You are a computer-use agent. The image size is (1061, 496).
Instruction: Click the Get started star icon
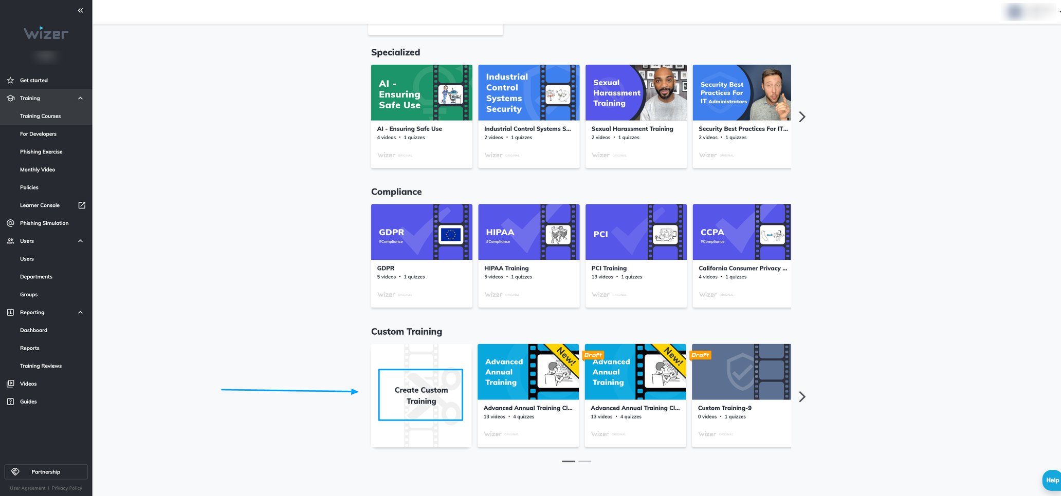10,80
